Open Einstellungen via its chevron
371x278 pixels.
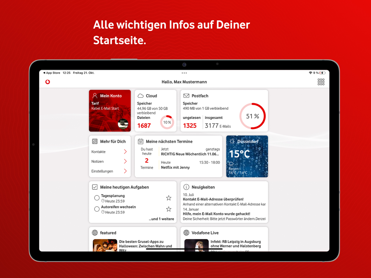click(x=125, y=171)
